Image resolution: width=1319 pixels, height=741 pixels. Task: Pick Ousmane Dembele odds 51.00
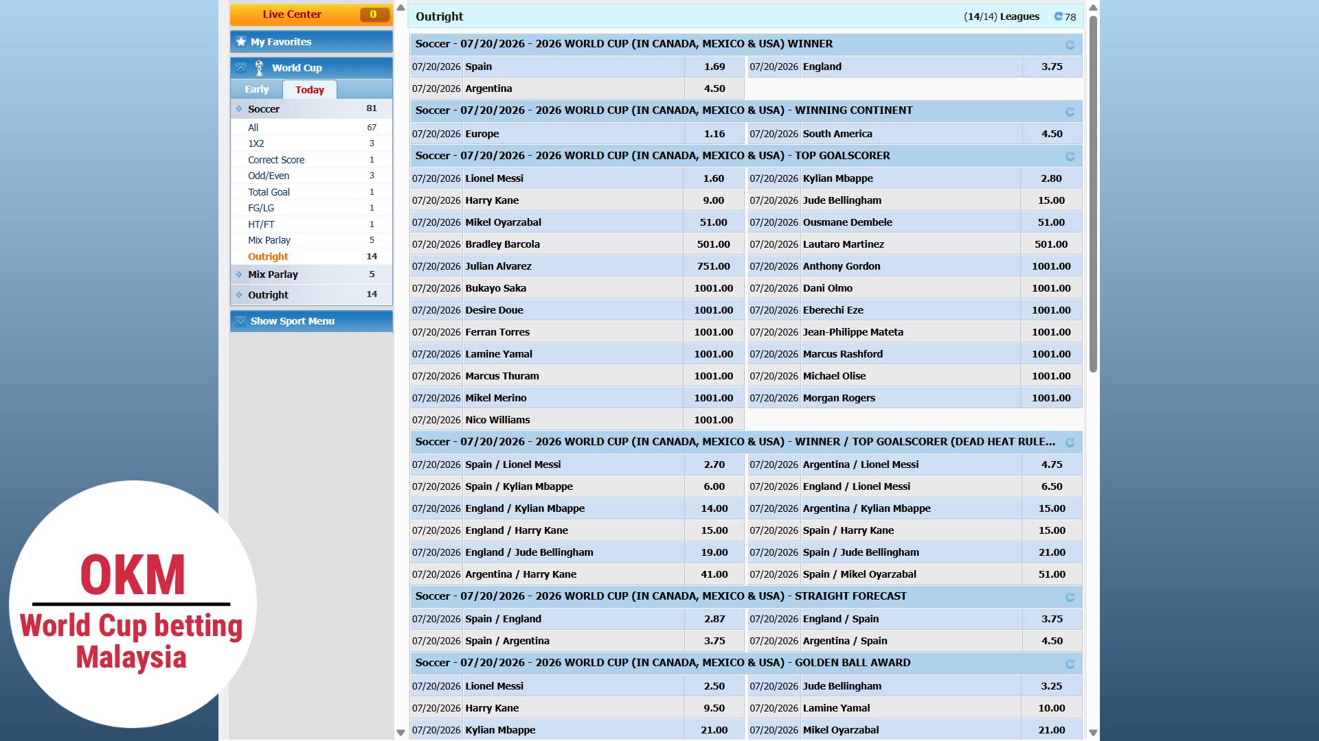(x=1051, y=222)
